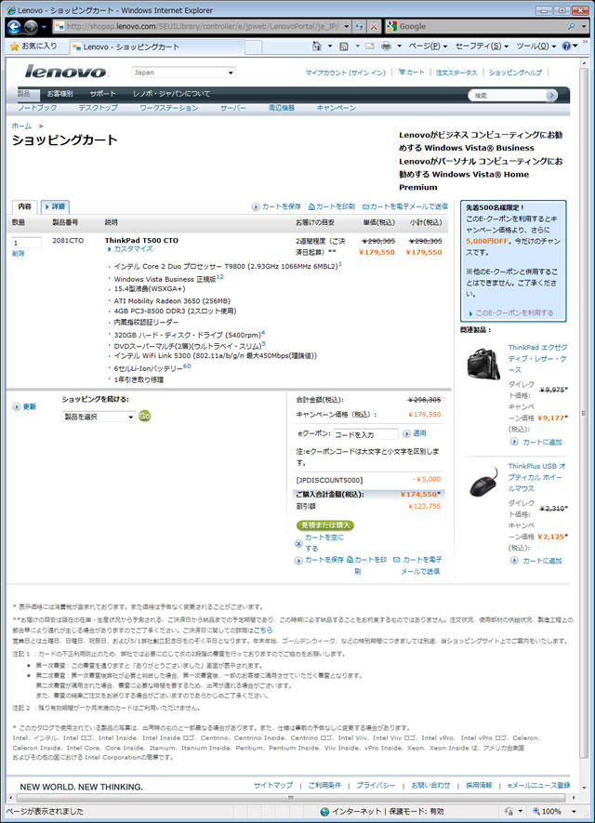The image size is (595, 823).
Task: Switch to the 内容 tab
Action: point(25,206)
